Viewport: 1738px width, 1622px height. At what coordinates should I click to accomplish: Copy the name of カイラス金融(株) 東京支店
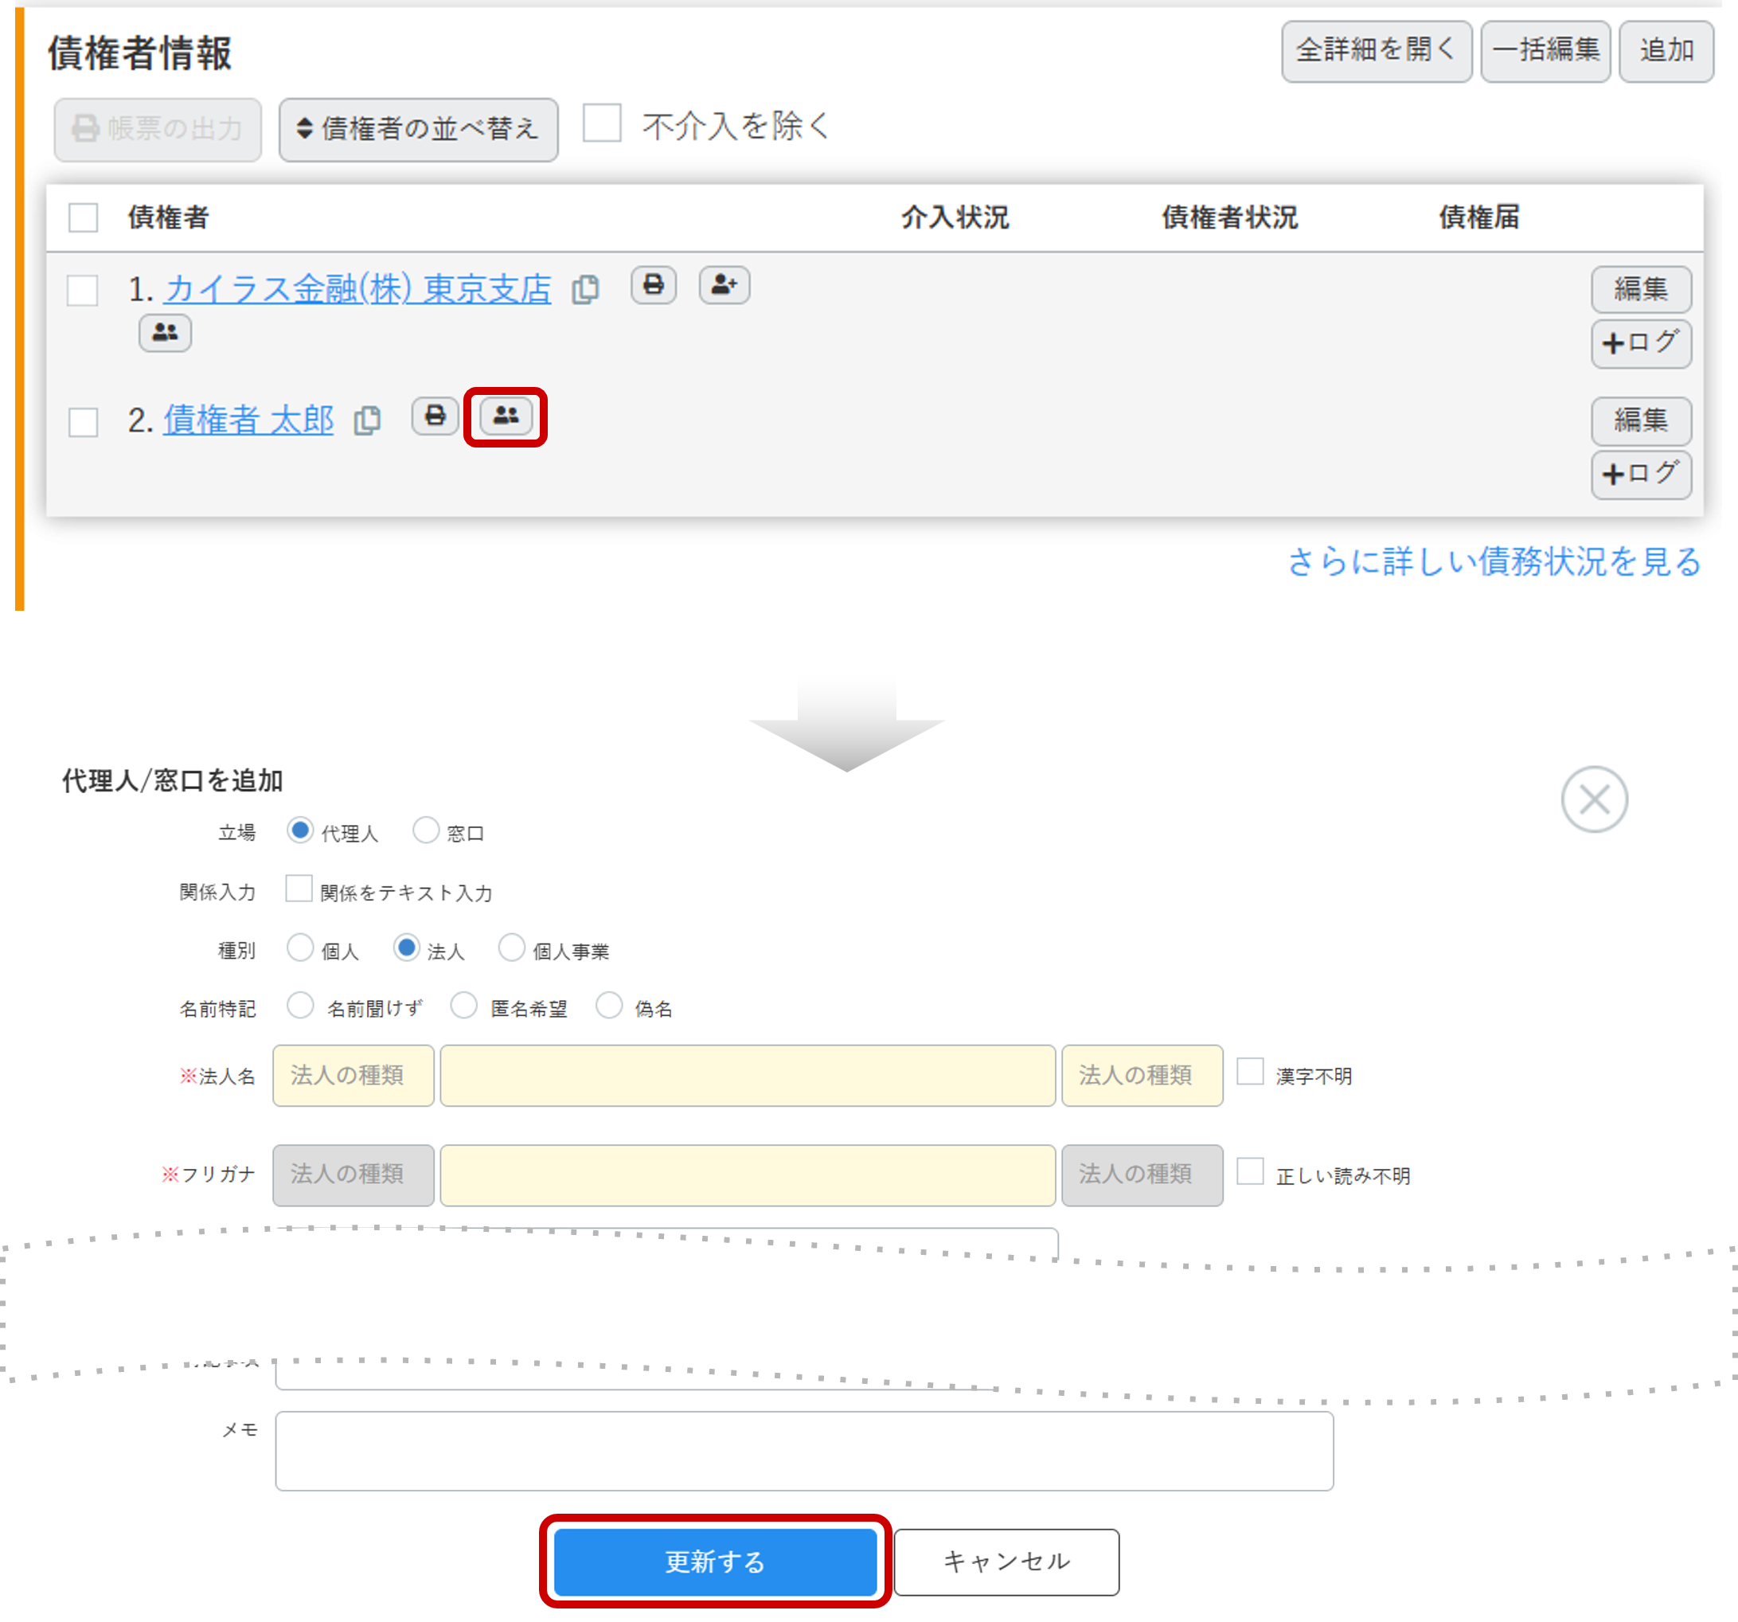[585, 289]
